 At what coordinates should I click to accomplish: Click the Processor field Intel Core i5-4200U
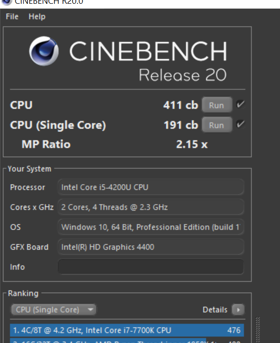coord(151,187)
